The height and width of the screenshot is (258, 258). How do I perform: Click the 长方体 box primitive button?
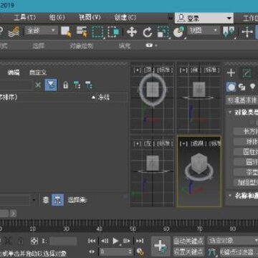(x=246, y=131)
